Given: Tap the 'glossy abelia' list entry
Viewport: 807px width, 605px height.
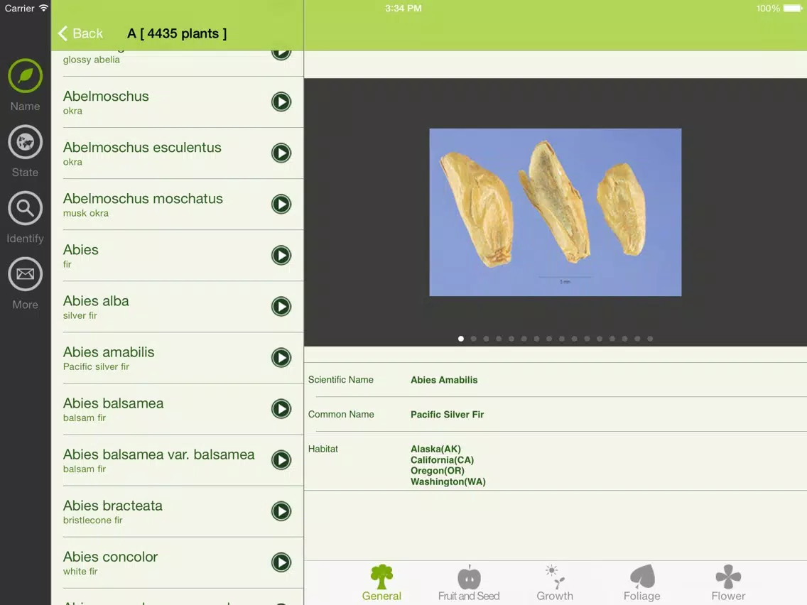Looking at the screenshot, I should (92, 60).
